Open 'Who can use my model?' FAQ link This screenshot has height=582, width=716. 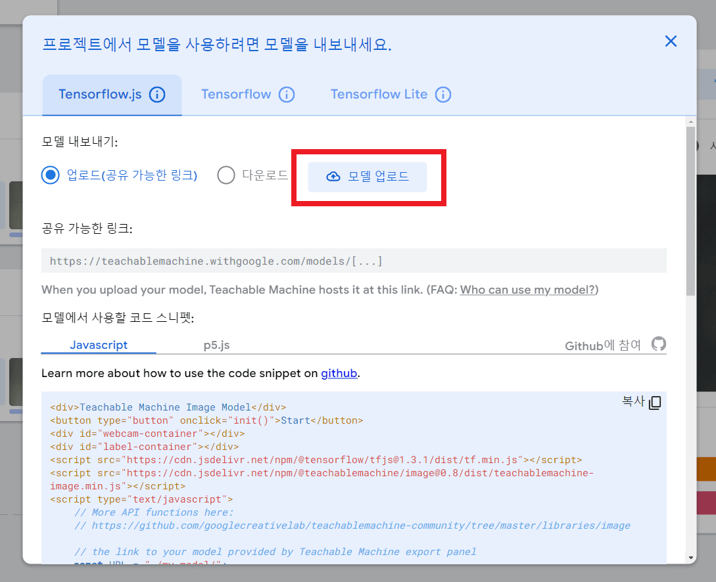click(528, 290)
